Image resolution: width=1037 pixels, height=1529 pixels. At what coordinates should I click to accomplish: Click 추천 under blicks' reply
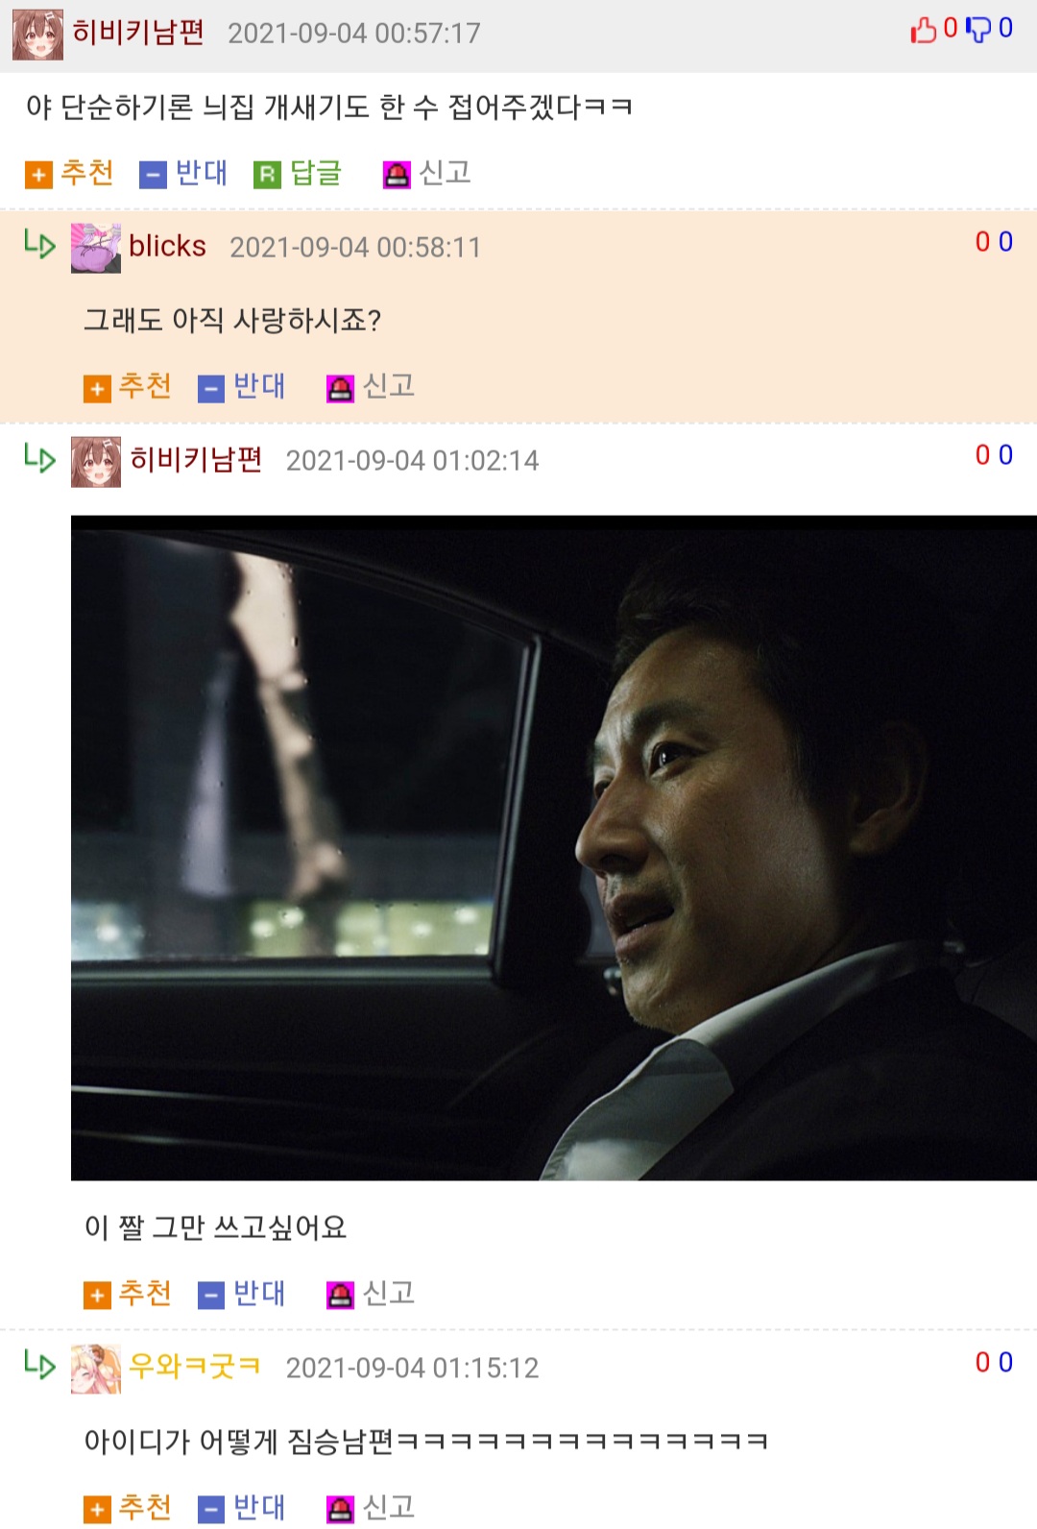tap(128, 386)
